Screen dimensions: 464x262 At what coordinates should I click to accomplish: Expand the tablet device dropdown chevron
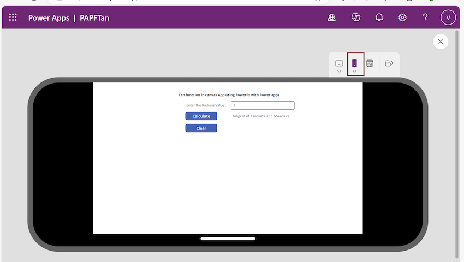pyautogui.click(x=339, y=72)
